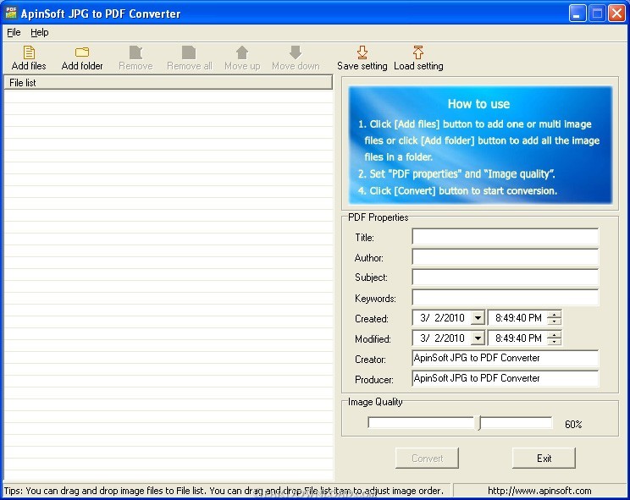Close the ApinSoft converter window

[x=616, y=14]
